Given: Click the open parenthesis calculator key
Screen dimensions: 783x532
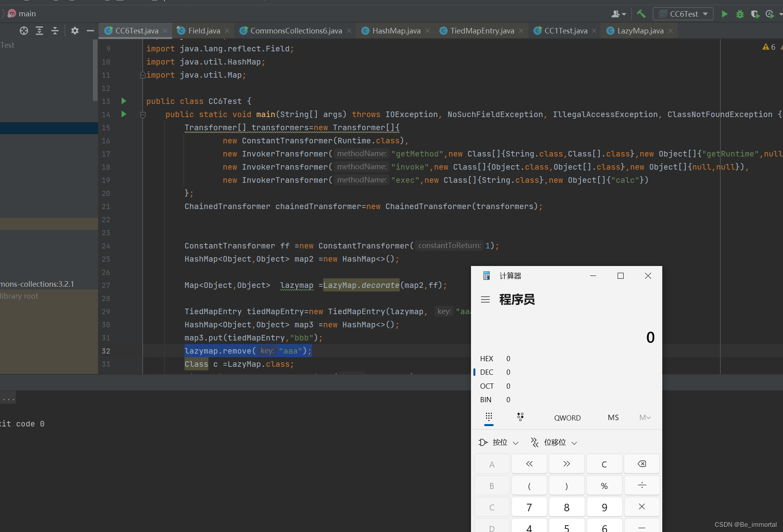Looking at the screenshot, I should click(x=529, y=485).
